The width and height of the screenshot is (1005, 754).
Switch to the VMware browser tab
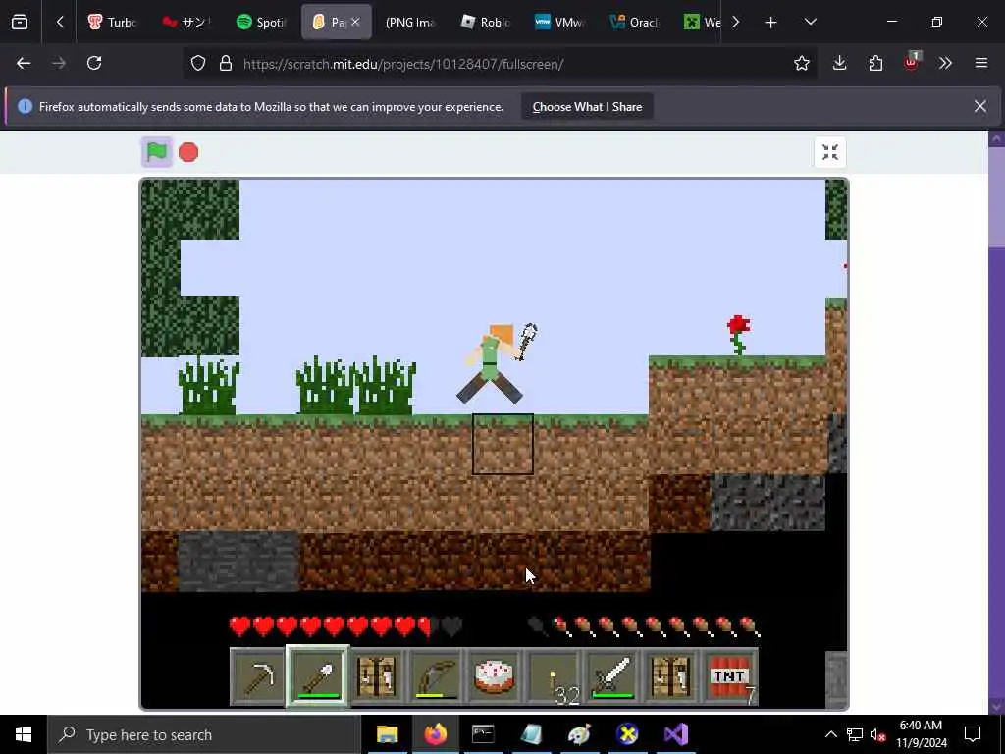(x=559, y=22)
